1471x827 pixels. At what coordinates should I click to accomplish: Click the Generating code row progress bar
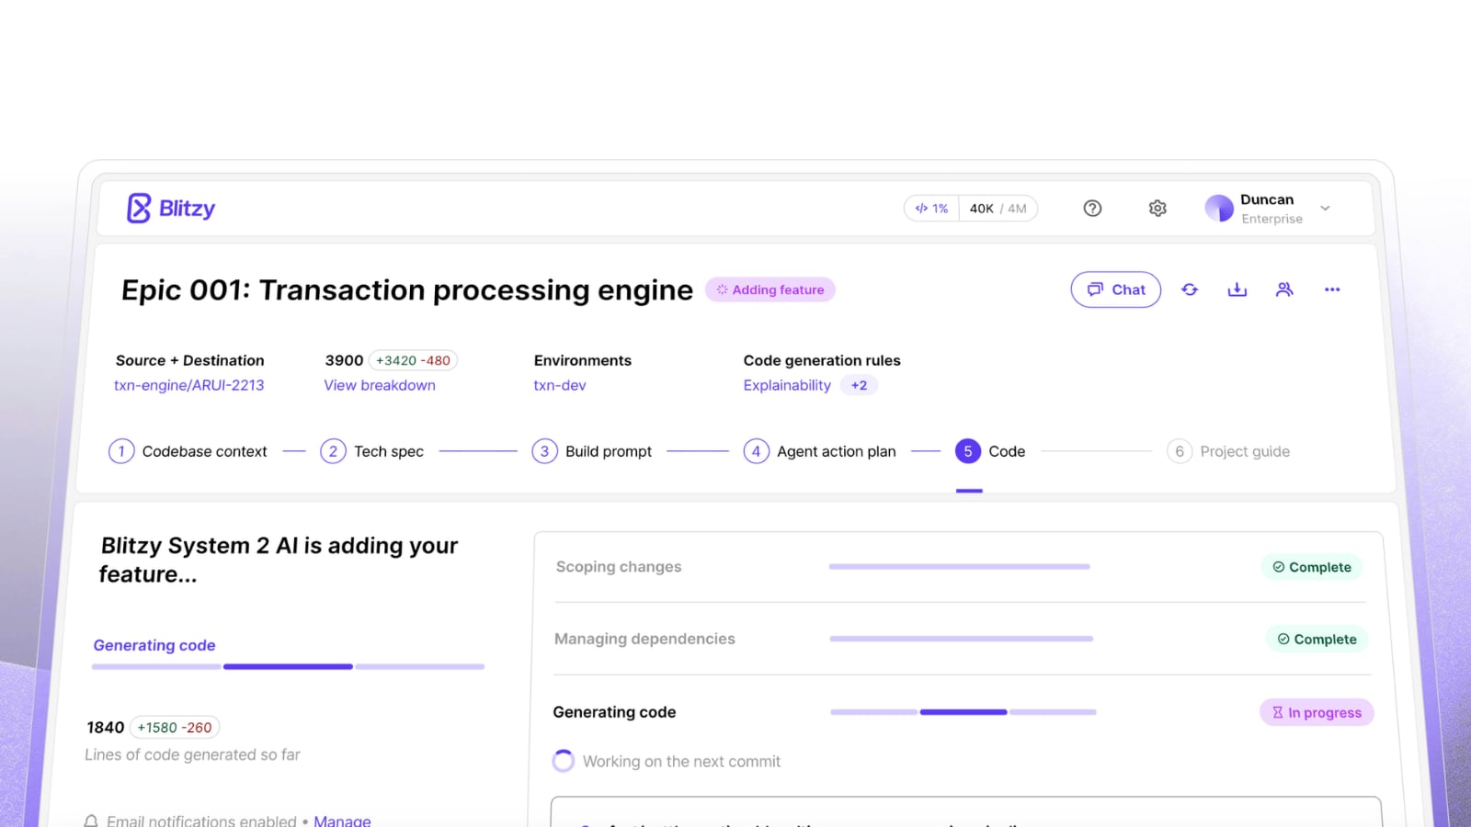point(964,712)
